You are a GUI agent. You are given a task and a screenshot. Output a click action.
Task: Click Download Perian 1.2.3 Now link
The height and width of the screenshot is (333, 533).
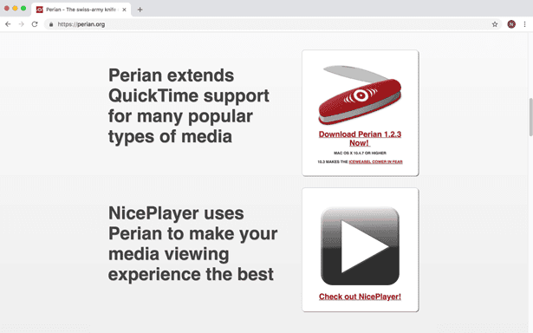(360, 139)
